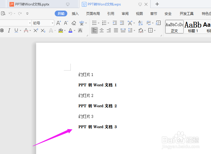Toggle bold formatting
Screen dimensions: 211x154
[x=2, y=30]
